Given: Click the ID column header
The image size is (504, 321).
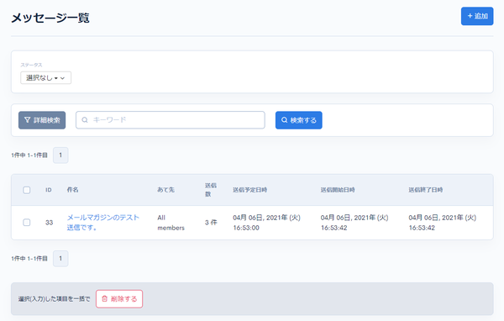Looking at the screenshot, I should [x=49, y=190].
